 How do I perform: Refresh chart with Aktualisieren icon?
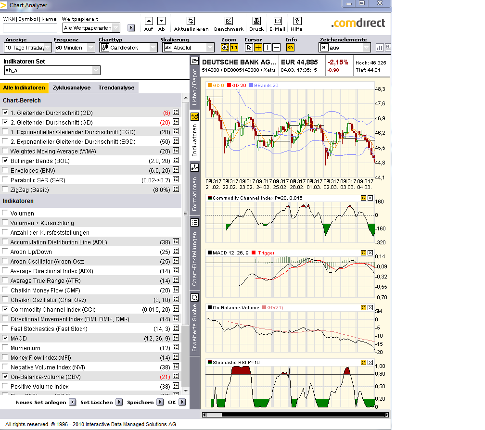tap(191, 21)
